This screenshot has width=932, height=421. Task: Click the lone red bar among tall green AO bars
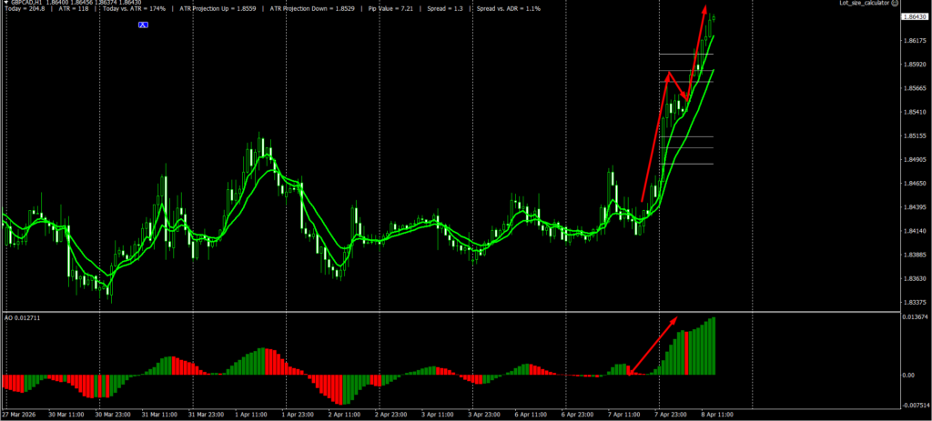[x=686, y=355]
